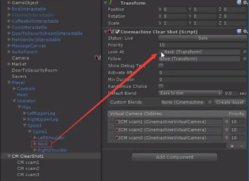Open Transform component help icon
This screenshot has height=181, width=249.
(x=239, y=3)
